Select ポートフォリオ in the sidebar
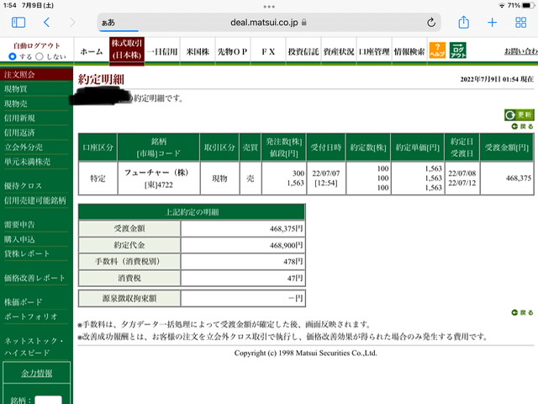The height and width of the screenshot is (404, 538). 30,316
